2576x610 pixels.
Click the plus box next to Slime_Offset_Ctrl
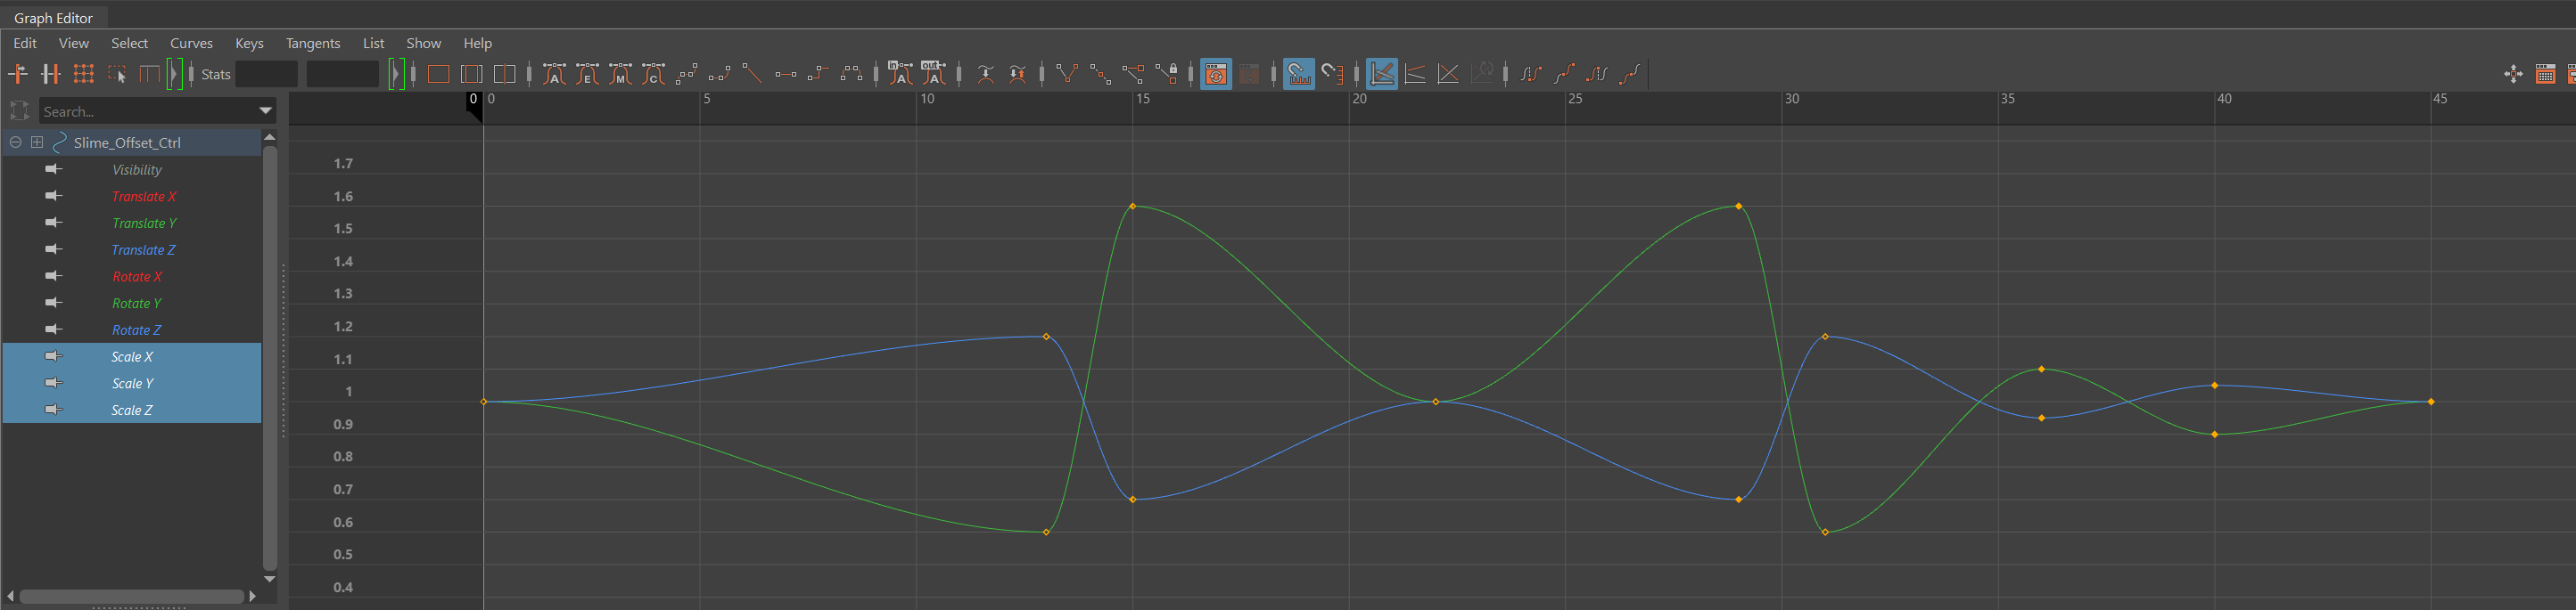37,142
